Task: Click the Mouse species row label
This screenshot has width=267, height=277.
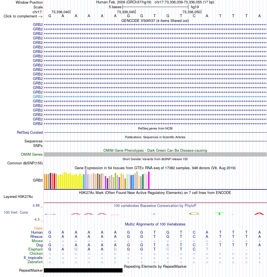Action: 37,241
